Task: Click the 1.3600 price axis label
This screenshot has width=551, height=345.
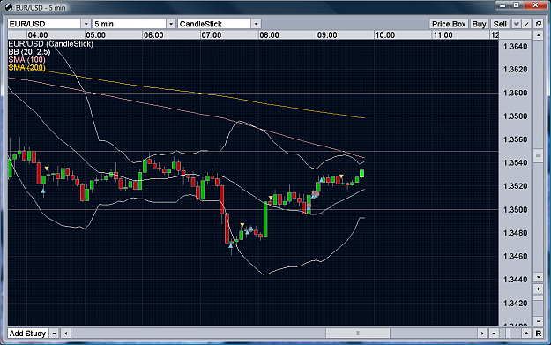Action: click(x=516, y=93)
